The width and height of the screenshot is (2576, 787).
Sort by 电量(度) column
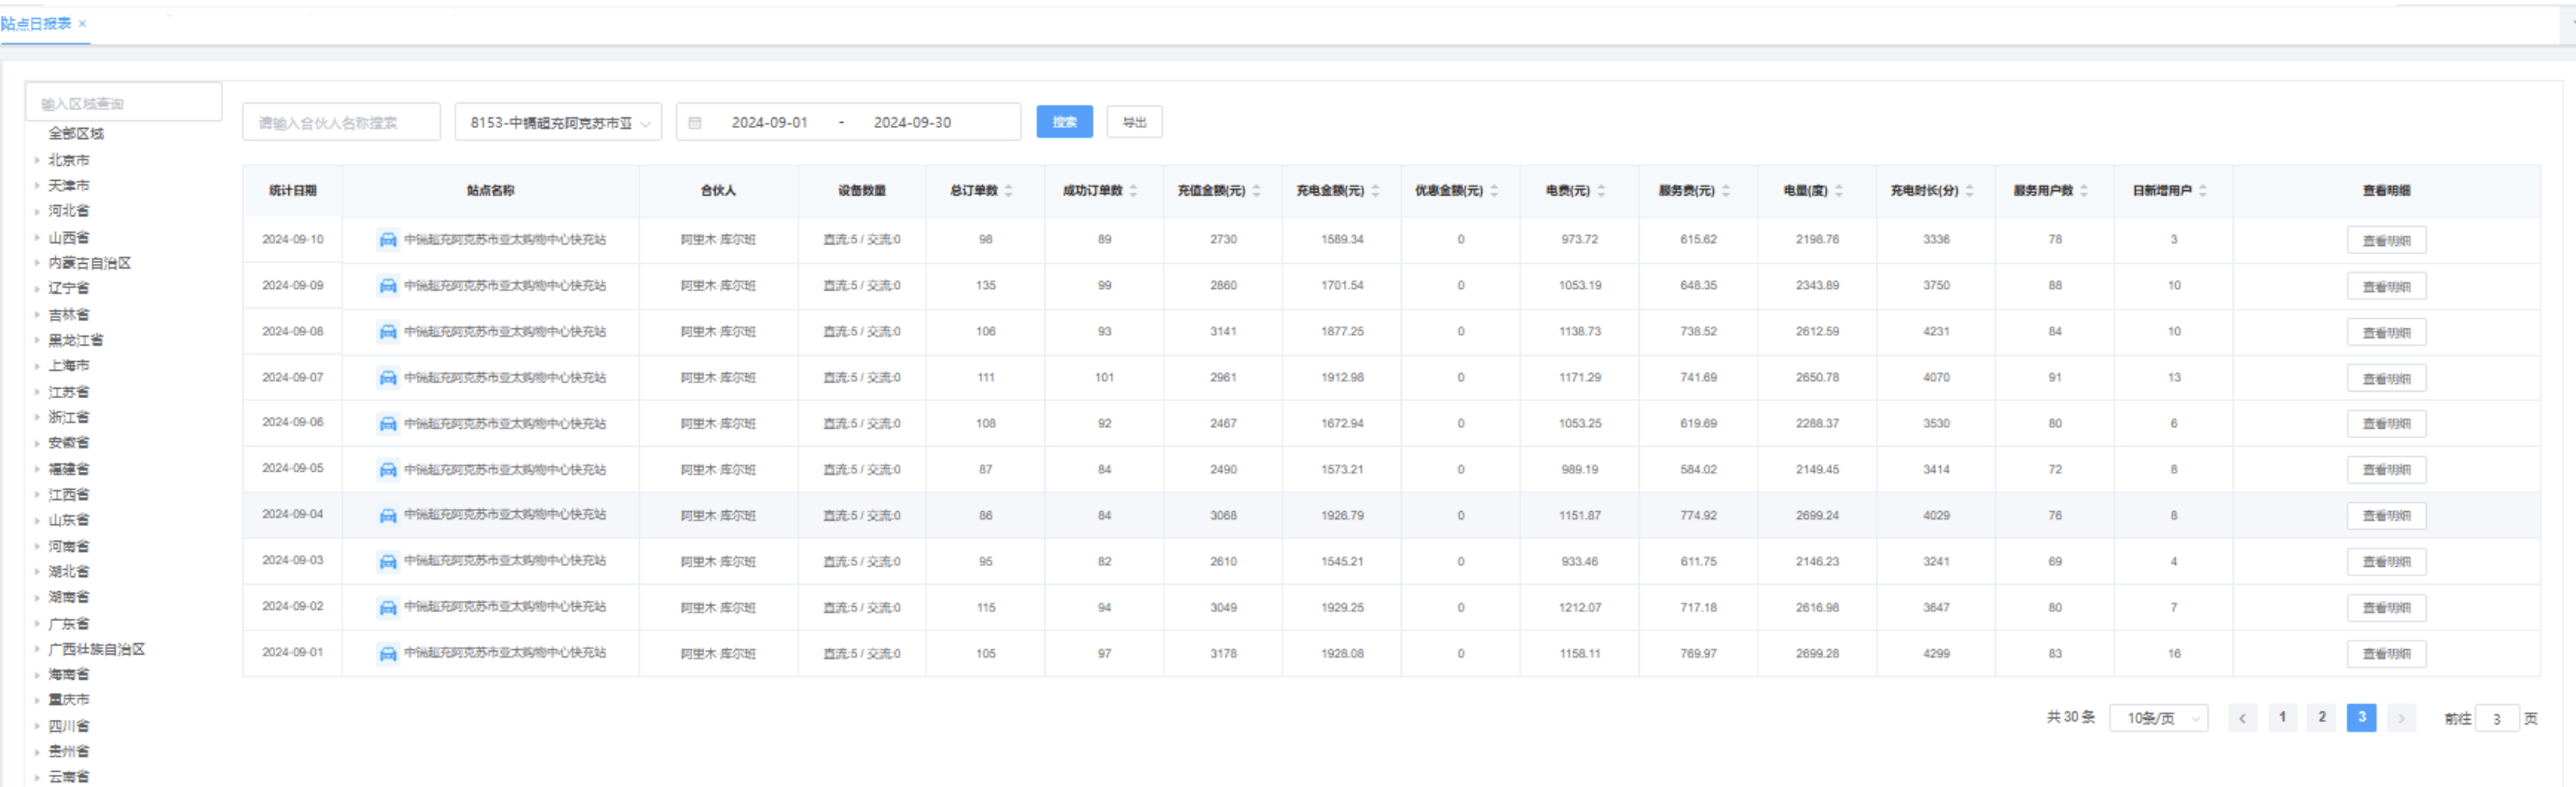tap(1839, 191)
